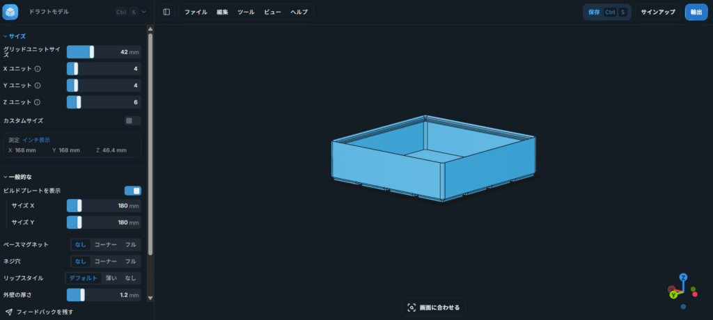Click the fit-to-screen magnifier icon

click(412, 307)
